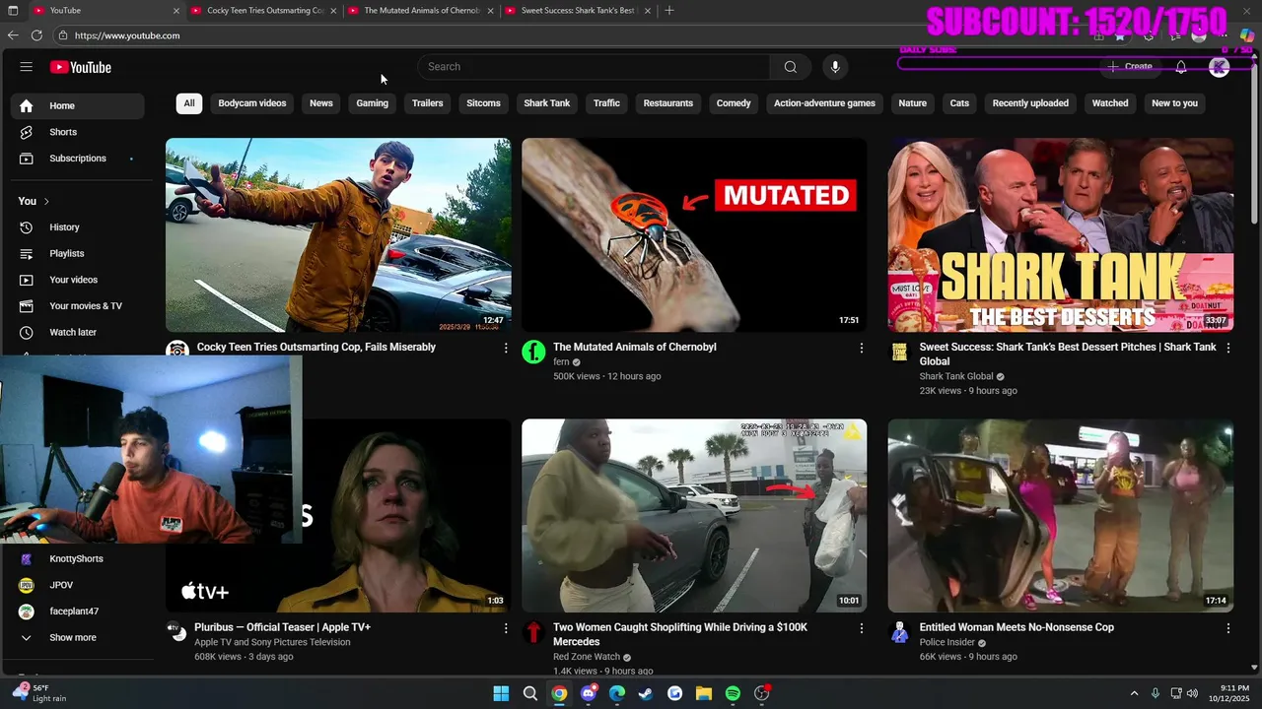Open Steam from the taskbar

646,693
